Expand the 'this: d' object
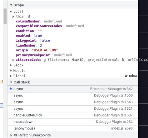Viewport: 148px width, 138px height. point(13,17)
